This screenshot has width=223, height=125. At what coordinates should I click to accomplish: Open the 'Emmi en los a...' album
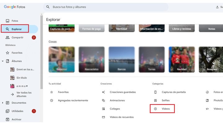22,69
